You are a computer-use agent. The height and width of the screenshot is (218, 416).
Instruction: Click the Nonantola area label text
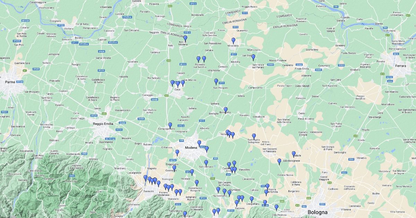pyautogui.click(x=225, y=134)
